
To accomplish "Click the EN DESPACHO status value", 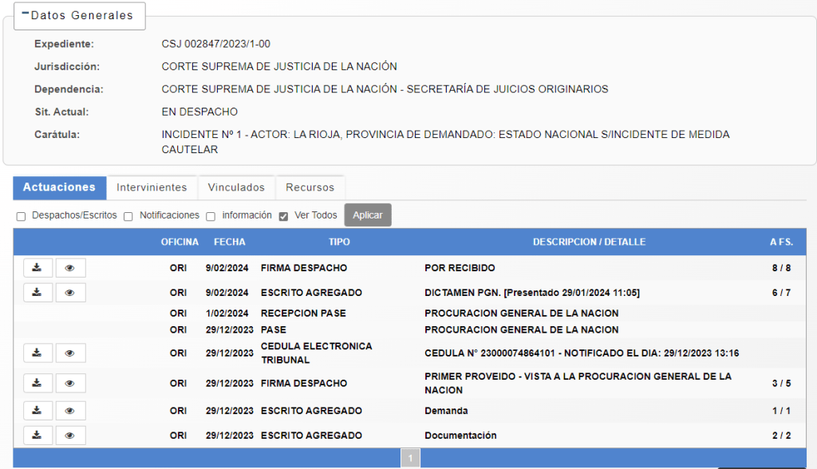I will 199,112.
